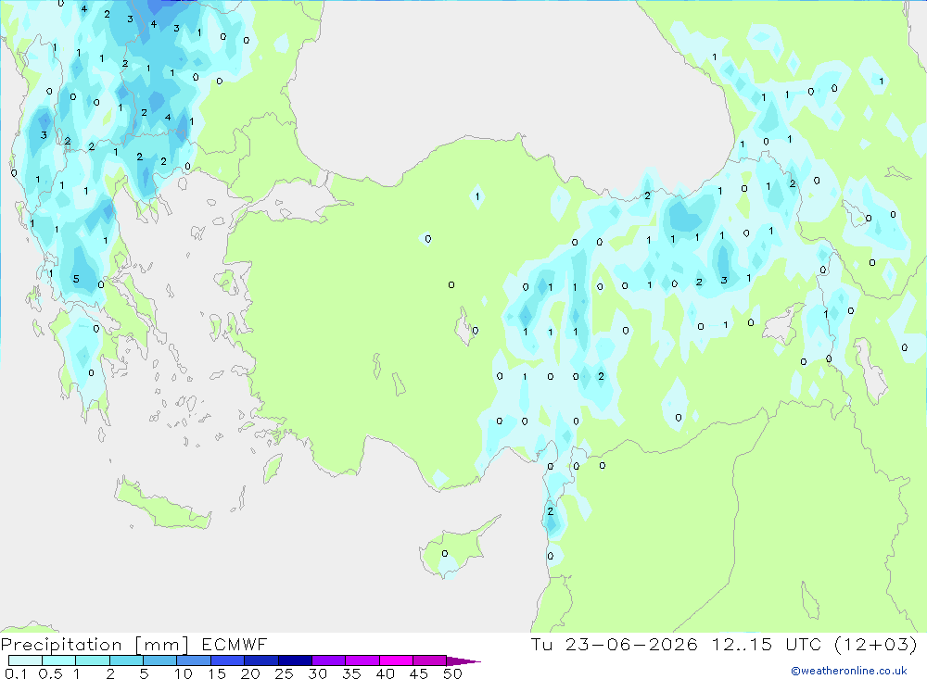The height and width of the screenshot is (679, 927).
Task: Click the island of Crete on the map
Action: 162,504
